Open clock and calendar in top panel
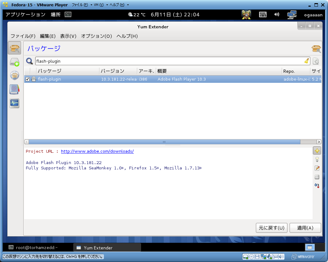328x262 pixels. [x=175, y=14]
